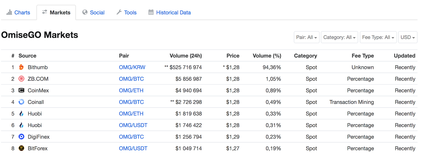Follow the OMG/USDT link for BitForex
Viewport: 428px width, 153px height.
[x=133, y=148]
